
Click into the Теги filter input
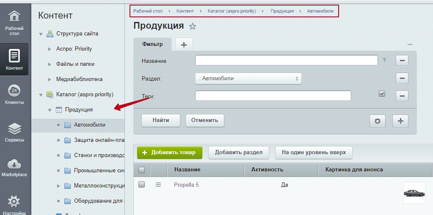tap(273, 96)
